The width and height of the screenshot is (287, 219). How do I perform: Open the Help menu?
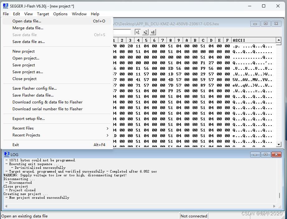(95, 14)
